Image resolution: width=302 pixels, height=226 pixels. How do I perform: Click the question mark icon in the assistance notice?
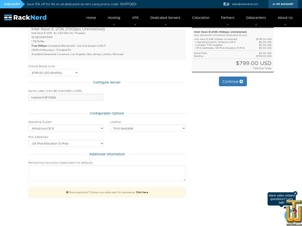[67, 192]
